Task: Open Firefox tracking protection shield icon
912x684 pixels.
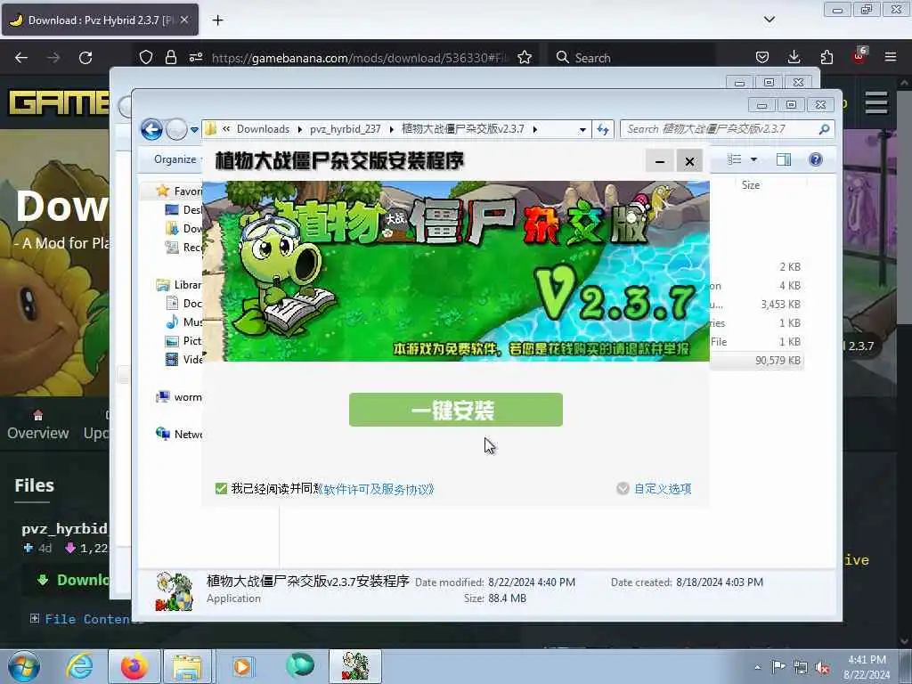Action: tap(146, 57)
